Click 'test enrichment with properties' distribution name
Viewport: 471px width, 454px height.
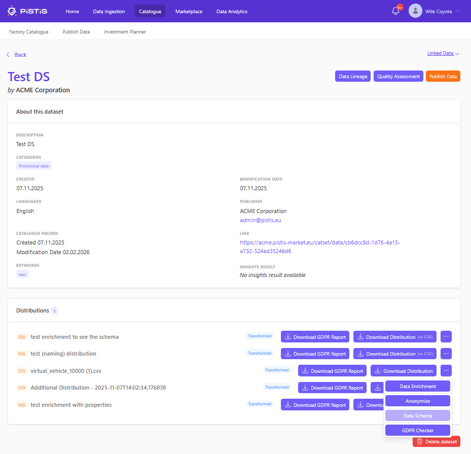[x=71, y=405]
